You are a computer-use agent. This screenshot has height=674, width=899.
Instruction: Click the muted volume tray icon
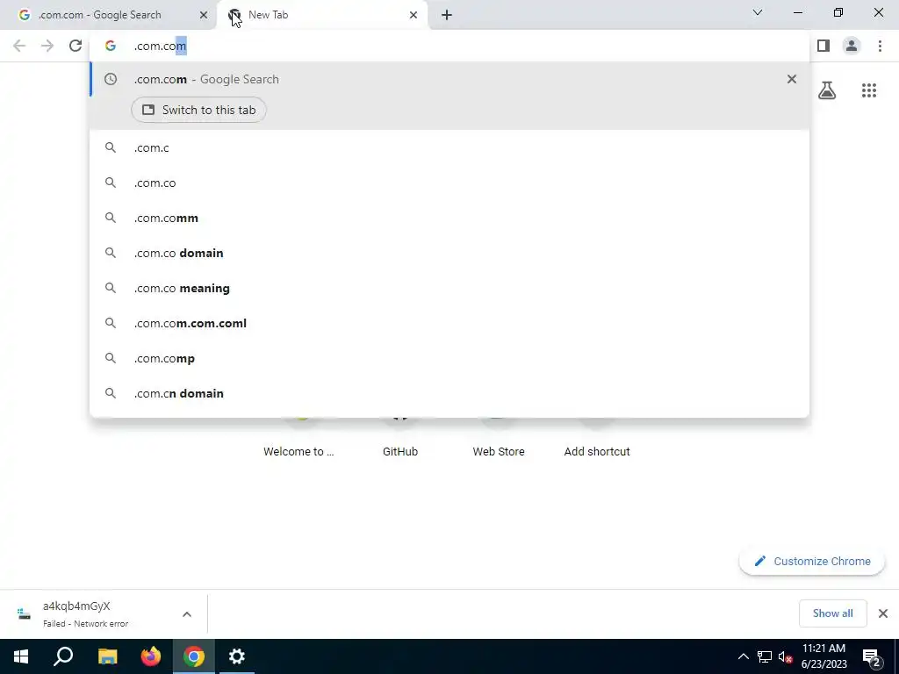pyautogui.click(x=785, y=656)
